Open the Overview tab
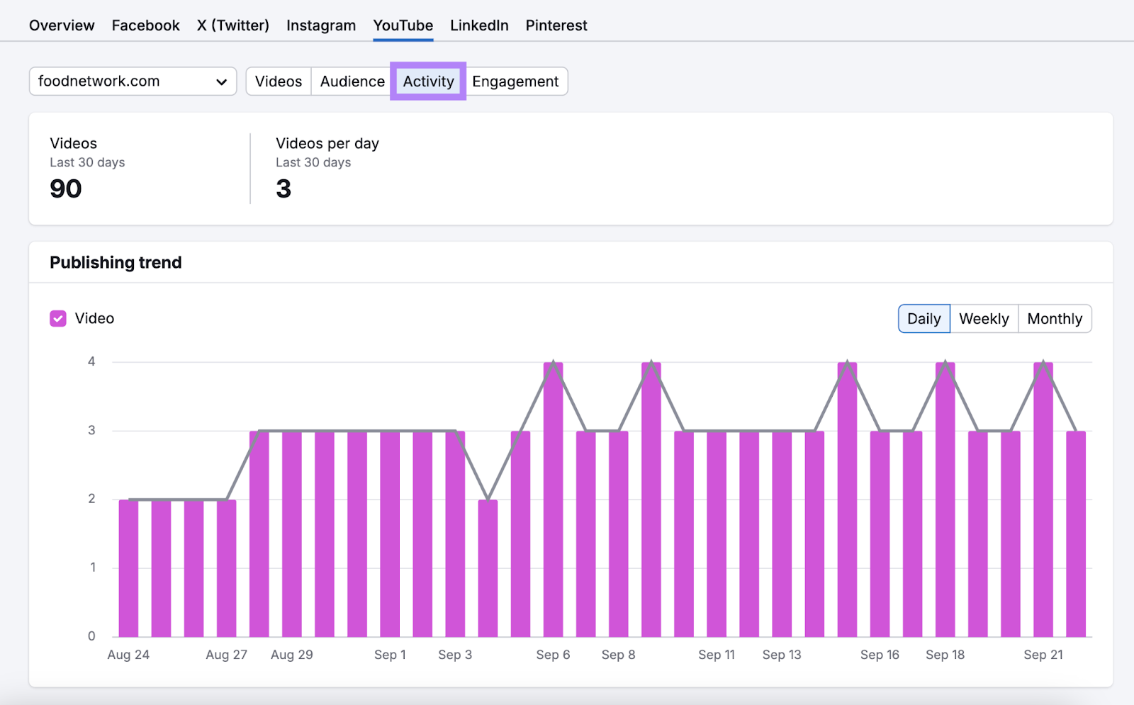 (61, 25)
